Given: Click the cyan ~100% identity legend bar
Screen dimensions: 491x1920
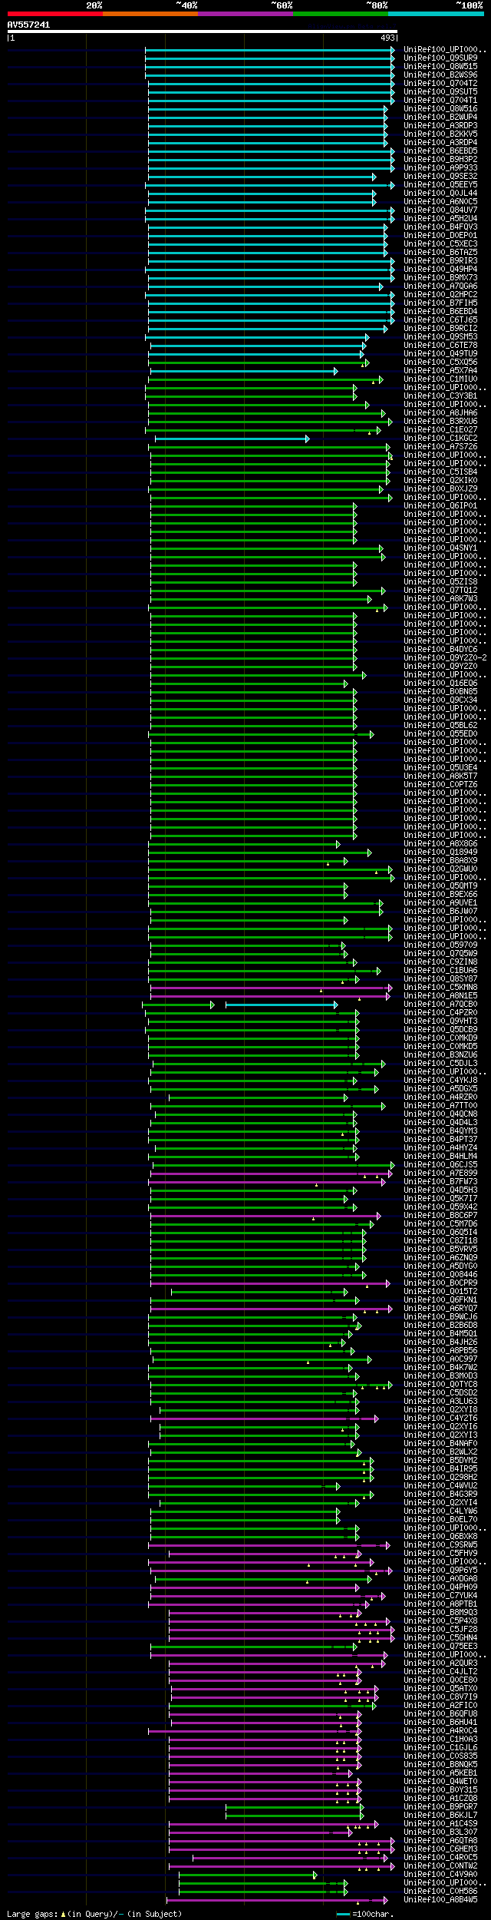Looking at the screenshot, I should click(435, 14).
